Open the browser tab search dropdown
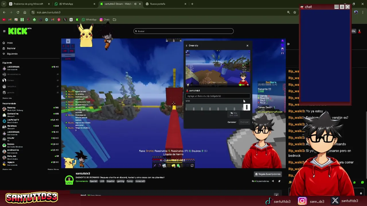 [4, 4]
